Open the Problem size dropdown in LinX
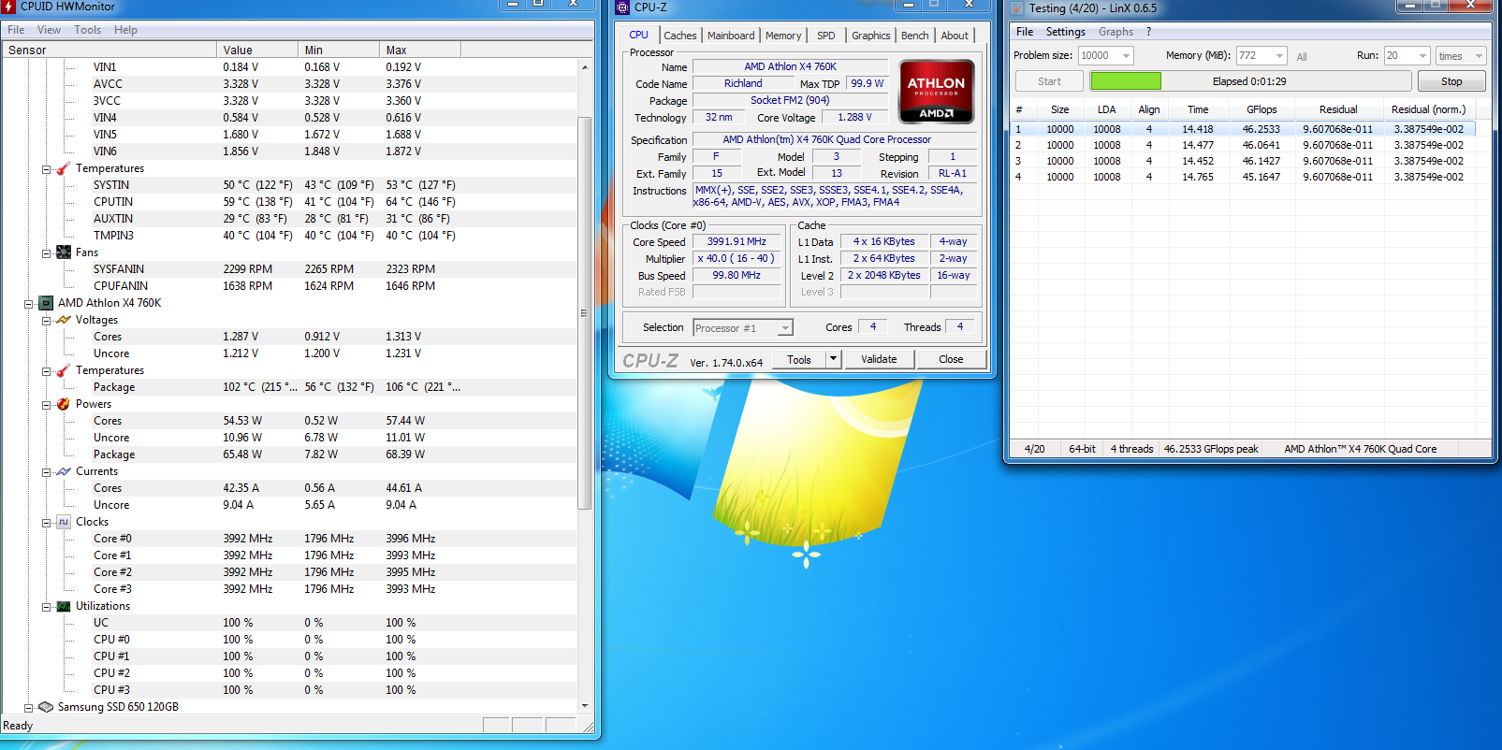Image resolution: width=1502 pixels, height=750 pixels. (1126, 56)
